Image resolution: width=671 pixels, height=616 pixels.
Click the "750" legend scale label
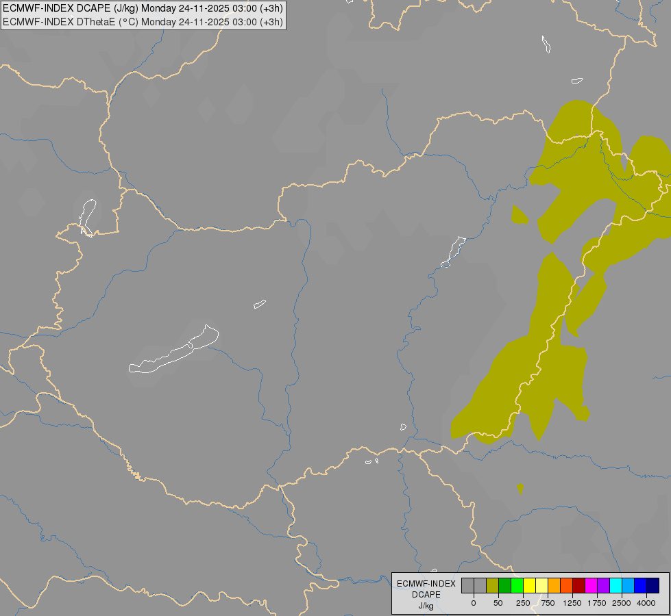(x=548, y=603)
